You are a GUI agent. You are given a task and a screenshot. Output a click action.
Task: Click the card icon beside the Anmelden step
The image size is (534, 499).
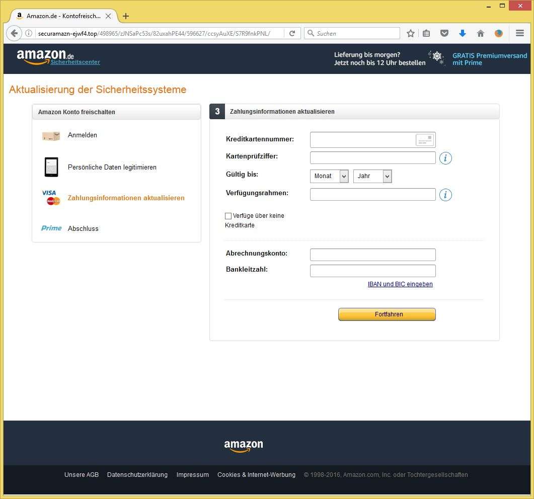click(50, 135)
